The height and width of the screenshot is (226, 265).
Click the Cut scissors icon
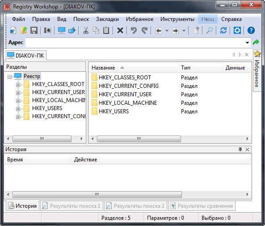(x=86, y=30)
